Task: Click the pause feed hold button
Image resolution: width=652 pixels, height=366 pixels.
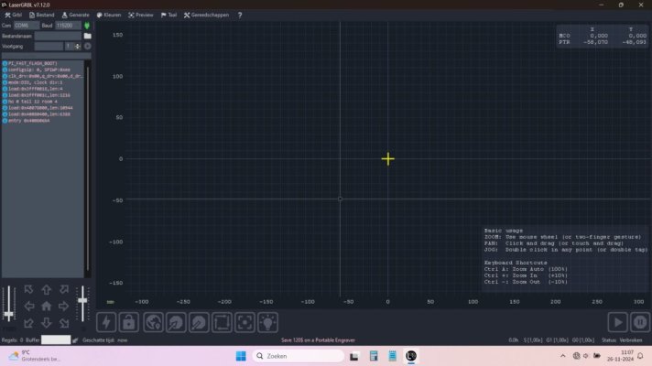Action: pos(640,322)
